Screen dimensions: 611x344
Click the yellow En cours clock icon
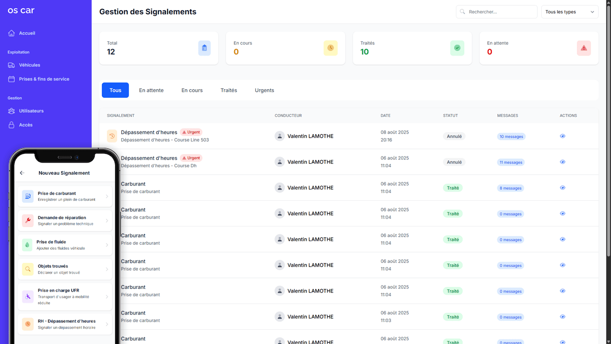[330, 48]
